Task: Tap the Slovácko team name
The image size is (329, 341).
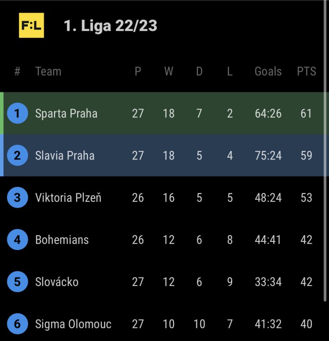Action: [57, 282]
